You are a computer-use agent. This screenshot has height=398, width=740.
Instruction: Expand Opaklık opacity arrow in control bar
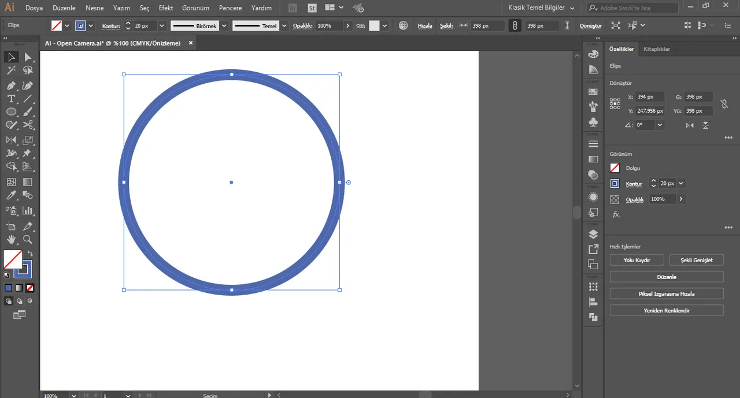coord(347,26)
